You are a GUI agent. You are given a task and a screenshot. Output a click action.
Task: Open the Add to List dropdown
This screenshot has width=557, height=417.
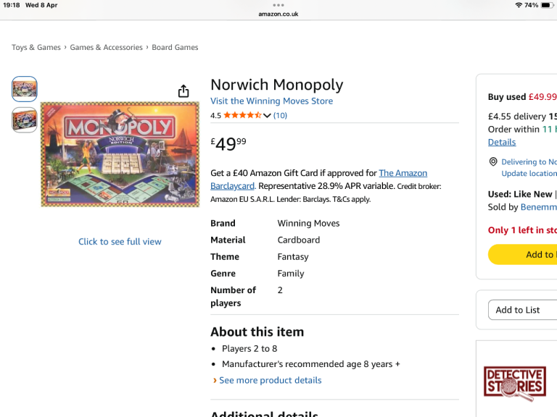click(x=522, y=310)
